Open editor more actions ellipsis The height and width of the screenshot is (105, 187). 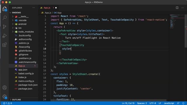pos(183,8)
